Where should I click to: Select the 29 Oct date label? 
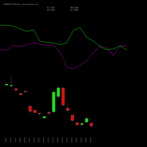[6, 140]
